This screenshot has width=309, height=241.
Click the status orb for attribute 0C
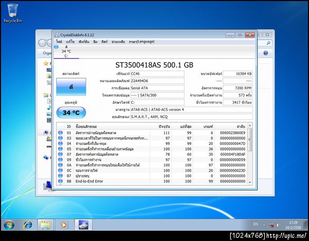[60, 170]
